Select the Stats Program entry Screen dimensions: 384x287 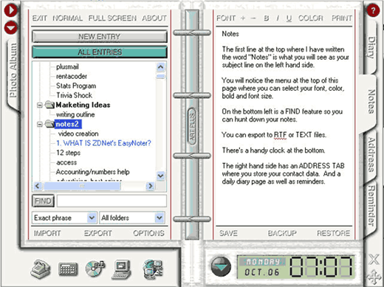(76, 86)
